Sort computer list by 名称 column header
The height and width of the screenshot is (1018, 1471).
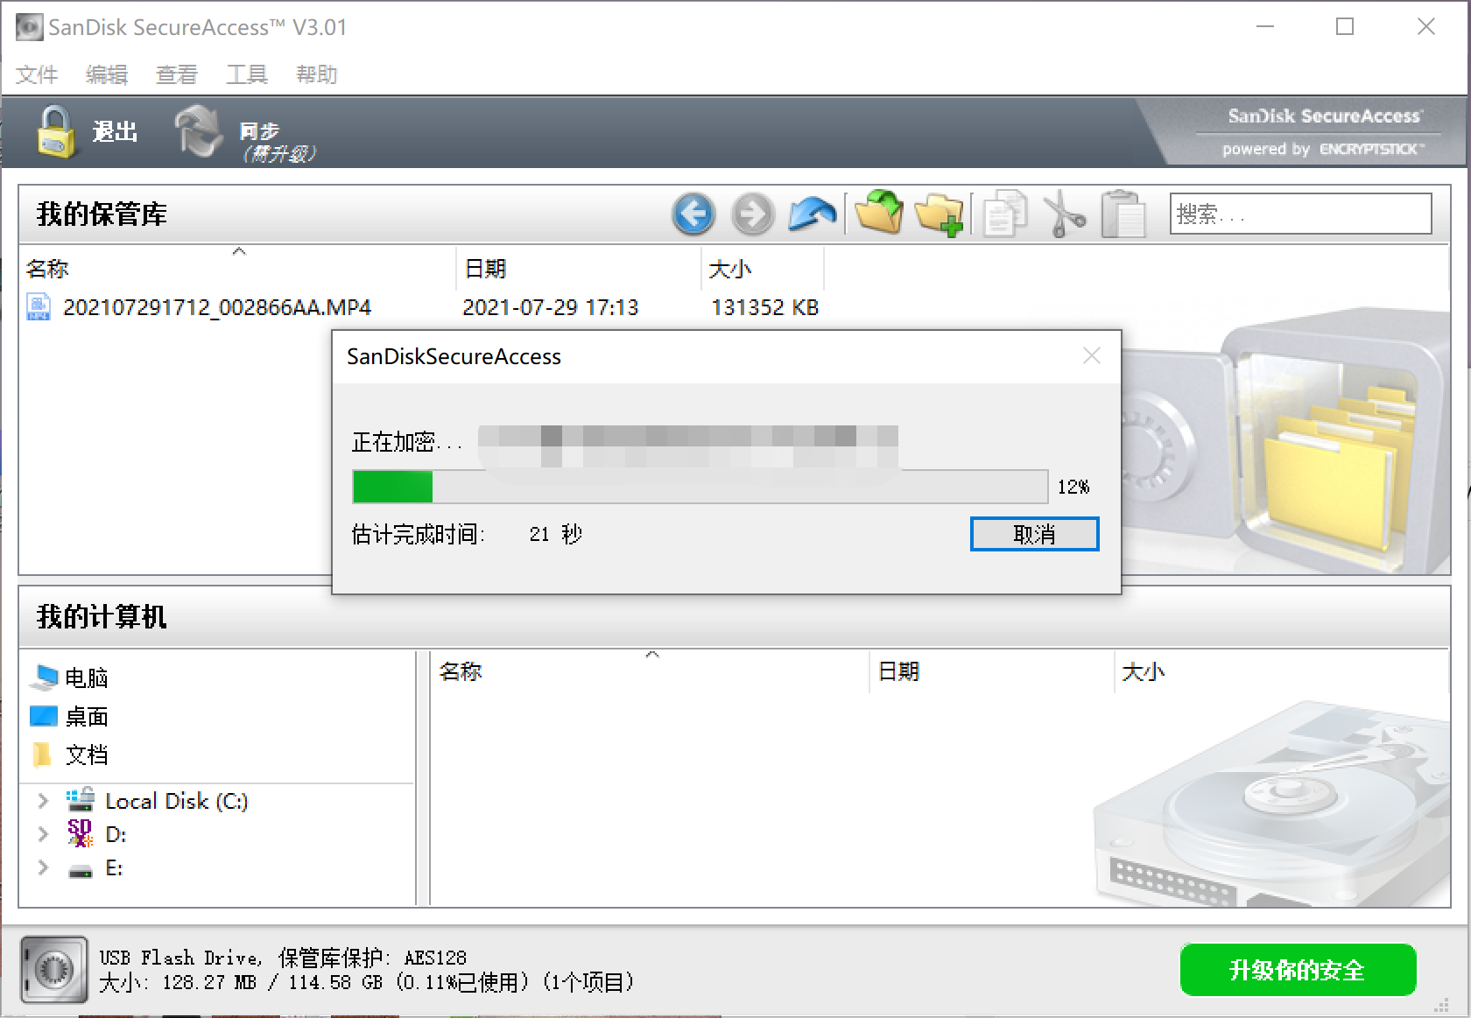(x=650, y=671)
